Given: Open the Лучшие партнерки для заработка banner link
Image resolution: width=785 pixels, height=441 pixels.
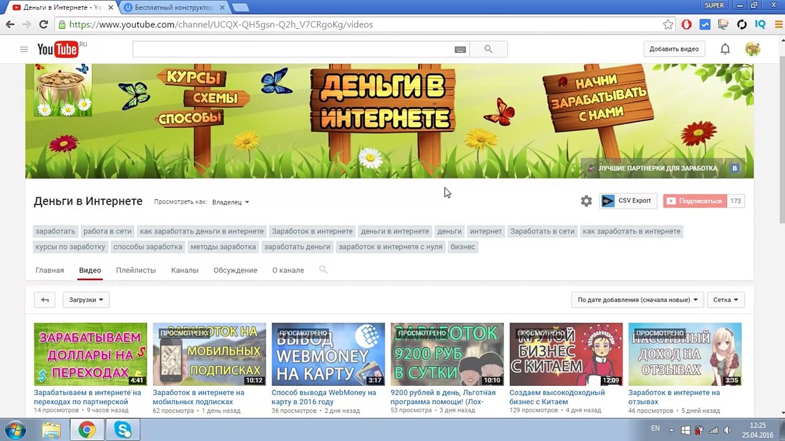Looking at the screenshot, I should [x=653, y=168].
